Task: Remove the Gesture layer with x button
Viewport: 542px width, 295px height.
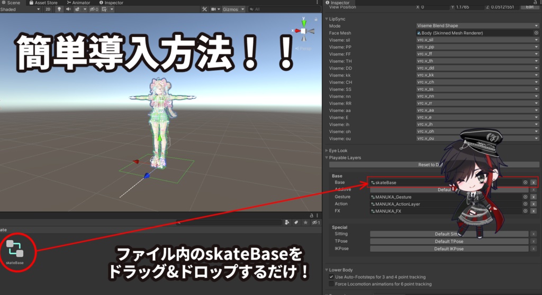Action: (534, 197)
